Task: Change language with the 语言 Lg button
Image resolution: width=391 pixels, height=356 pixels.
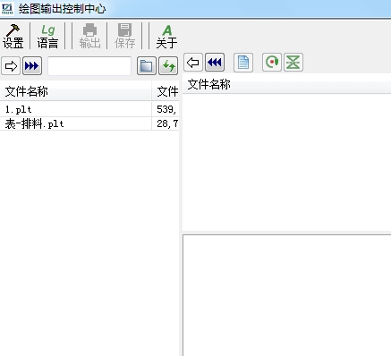Action: point(47,37)
